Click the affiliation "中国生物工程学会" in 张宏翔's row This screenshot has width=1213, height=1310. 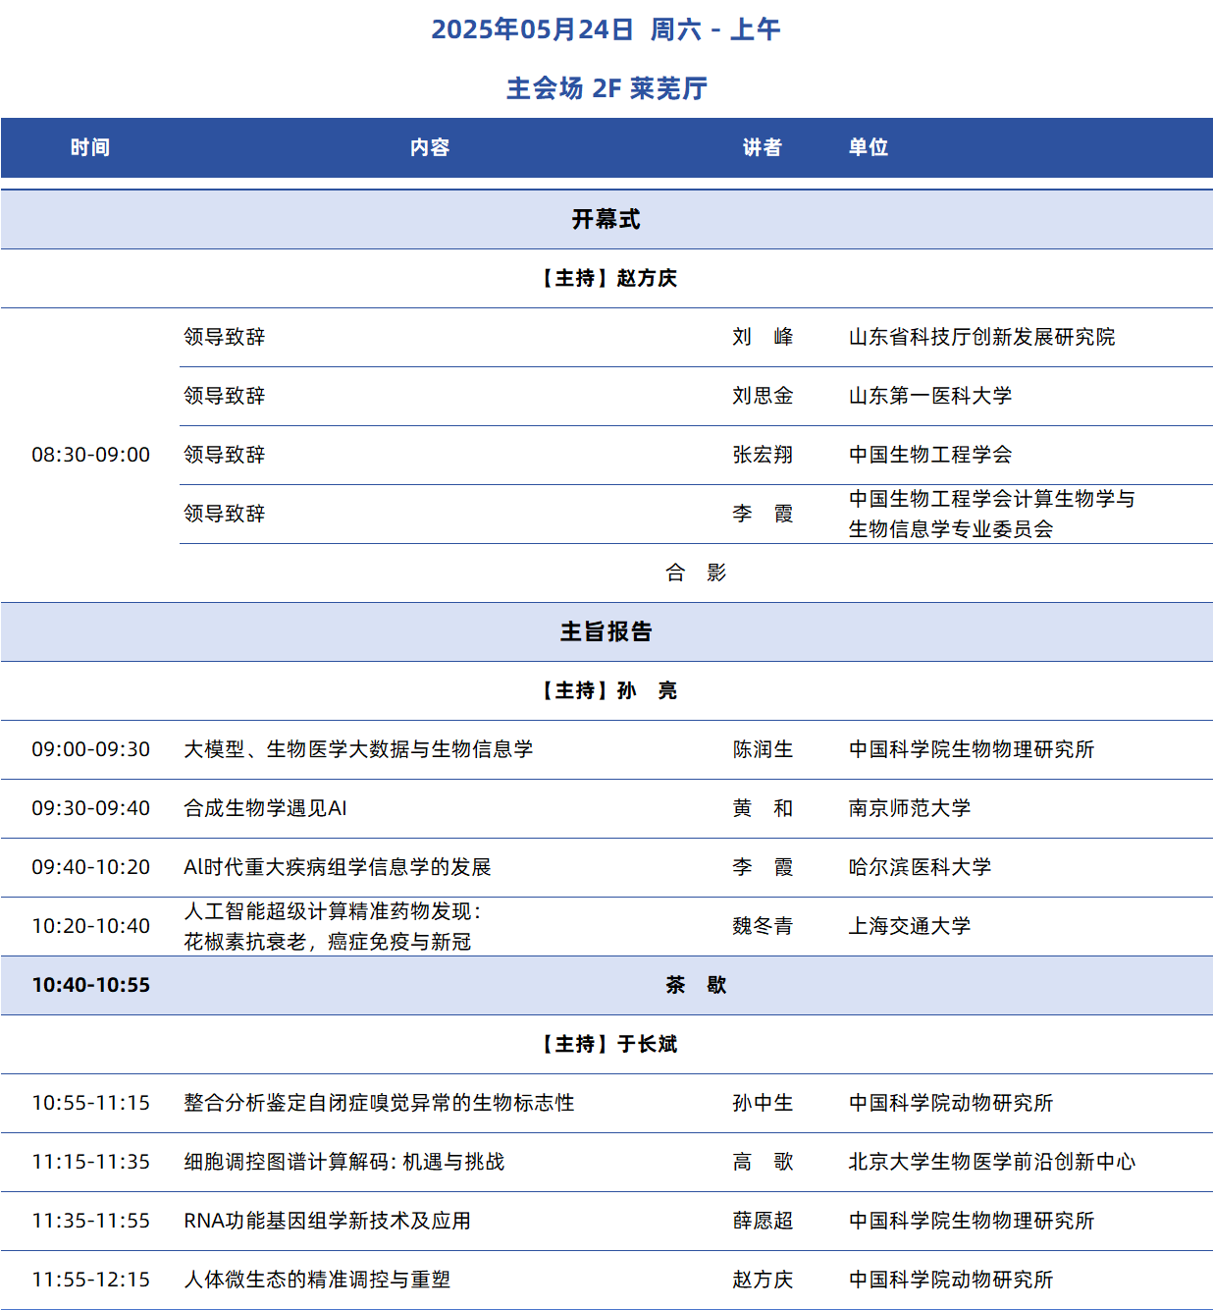pyautogui.click(x=930, y=455)
